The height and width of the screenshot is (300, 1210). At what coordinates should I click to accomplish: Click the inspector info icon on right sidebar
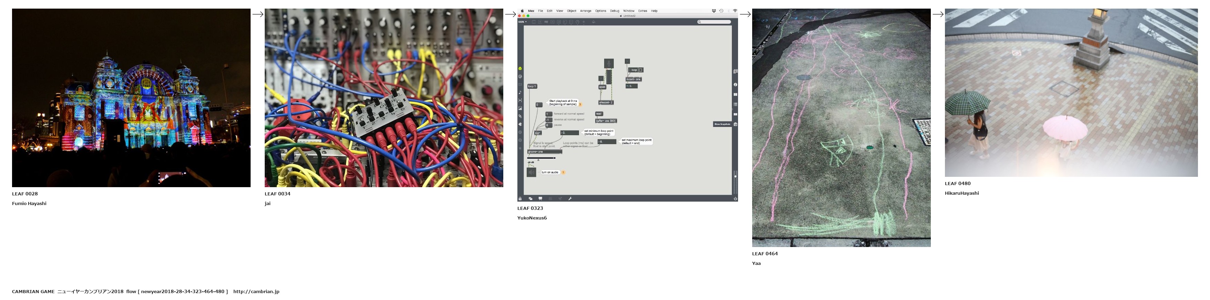735,85
